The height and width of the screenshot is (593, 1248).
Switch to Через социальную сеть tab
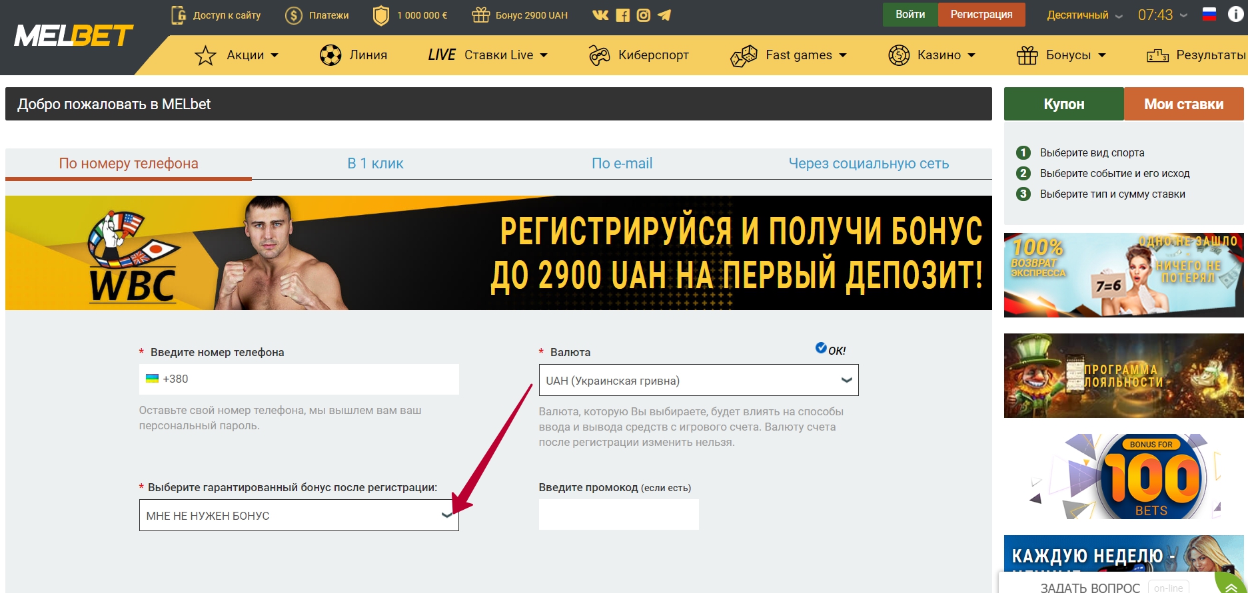tap(869, 163)
